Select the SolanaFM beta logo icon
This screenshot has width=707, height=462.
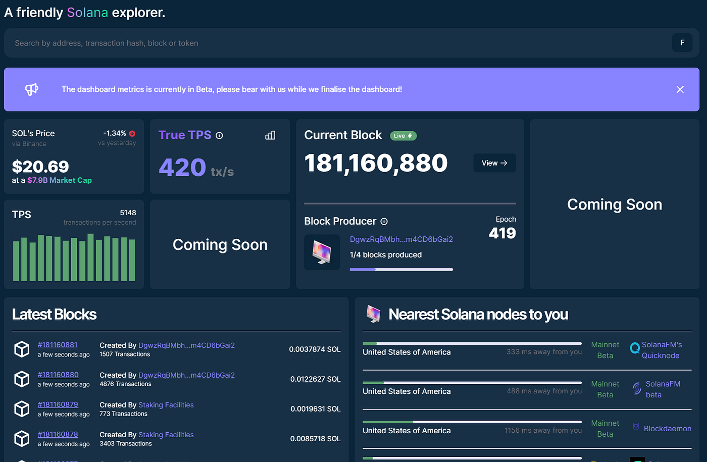[636, 389]
